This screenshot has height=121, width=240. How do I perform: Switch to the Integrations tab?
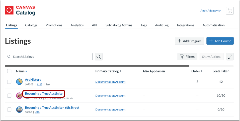click(x=186, y=25)
